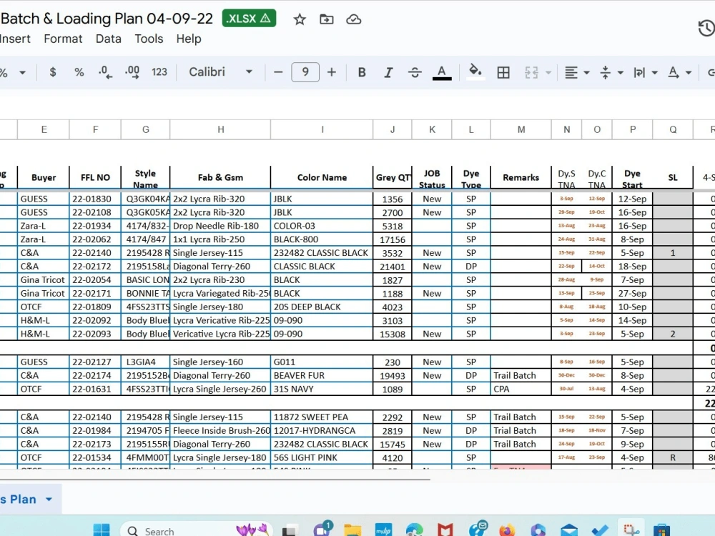Decrease font size with minus button
The image size is (715, 536).
coord(278,72)
